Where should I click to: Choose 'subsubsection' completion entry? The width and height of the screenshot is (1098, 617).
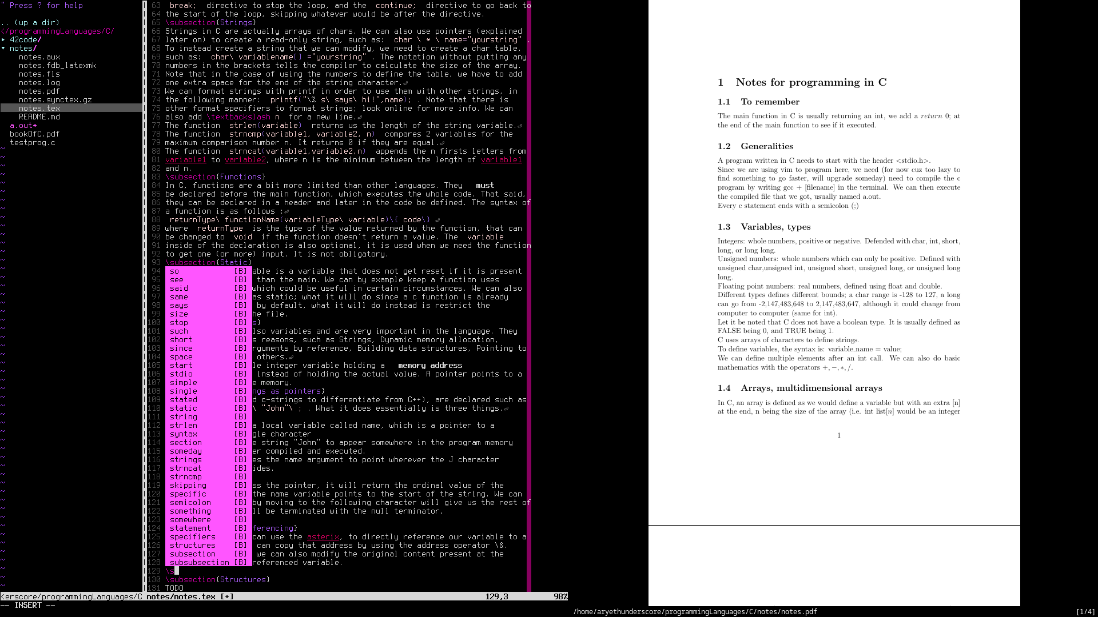click(199, 563)
